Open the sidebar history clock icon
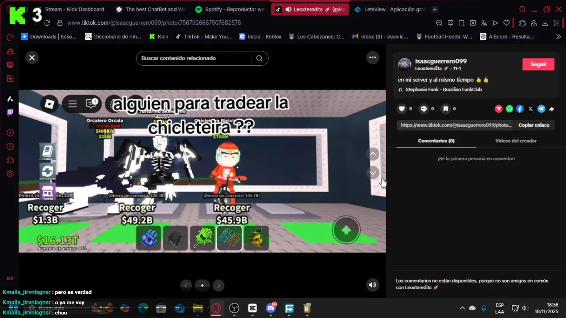Screen dimensions: 566x318 (x=10, y=147)
